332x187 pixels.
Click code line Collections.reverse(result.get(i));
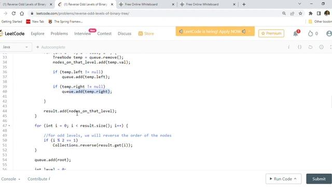point(92,145)
